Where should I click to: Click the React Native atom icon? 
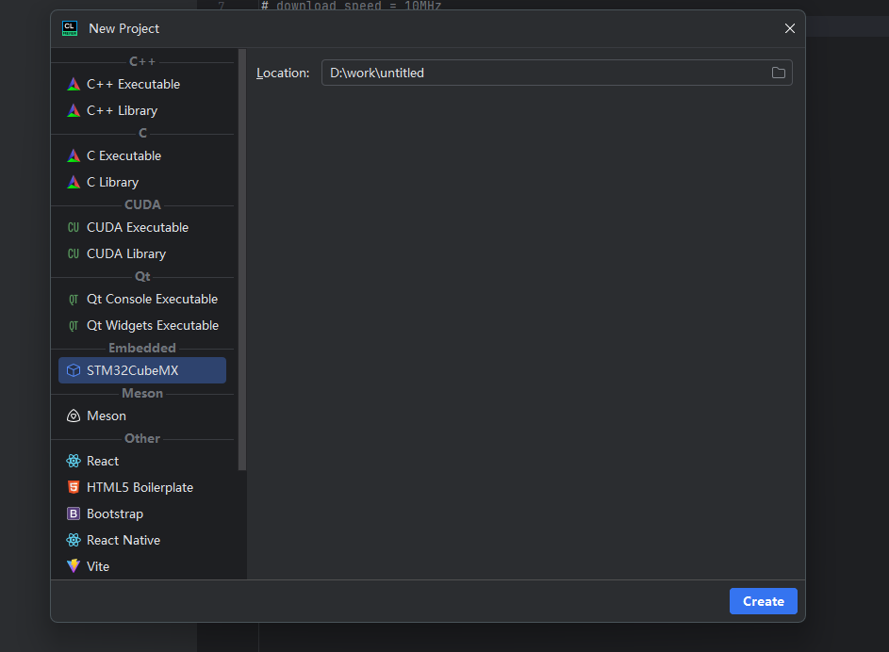click(74, 541)
